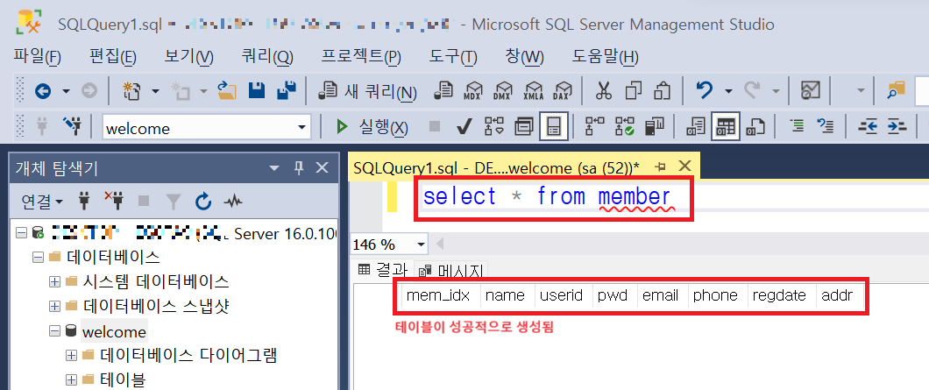Save the current query with single-disk icon

point(257,90)
